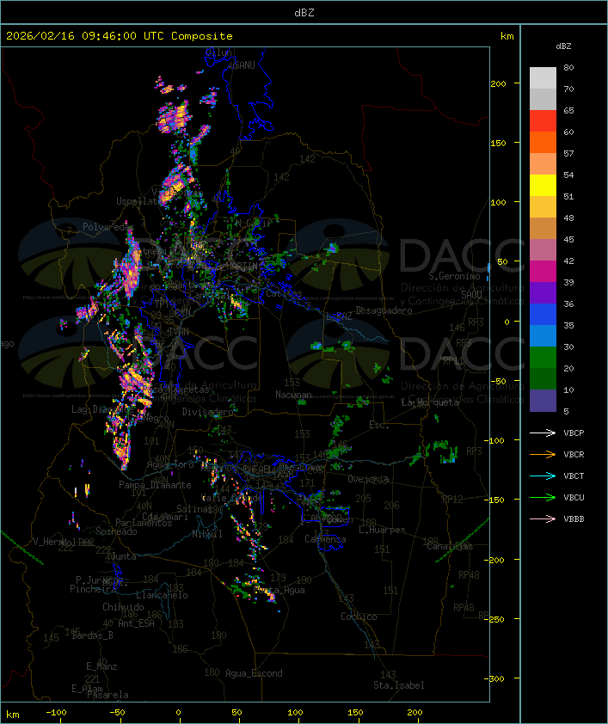Click the white VBCP arrow icon
608x724 pixels.
click(543, 433)
